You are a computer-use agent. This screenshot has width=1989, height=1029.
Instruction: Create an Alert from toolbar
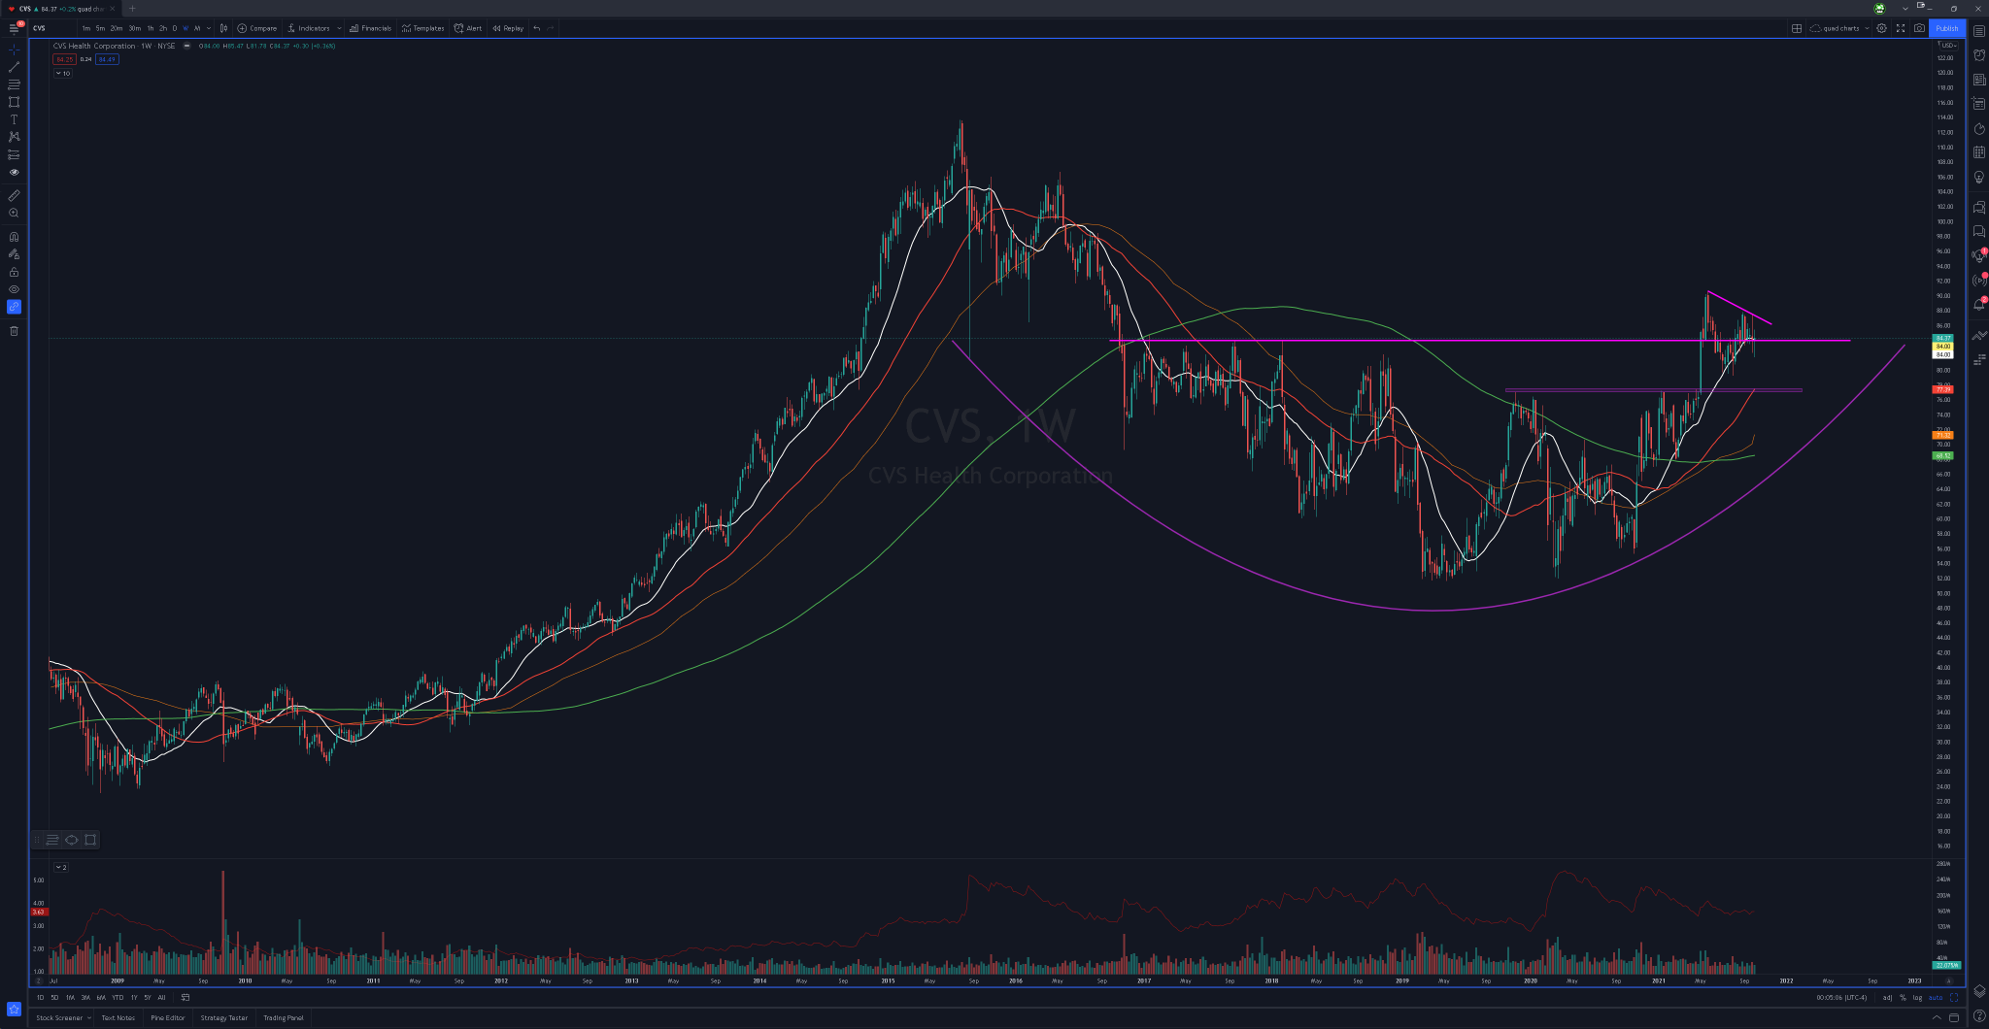click(x=468, y=28)
